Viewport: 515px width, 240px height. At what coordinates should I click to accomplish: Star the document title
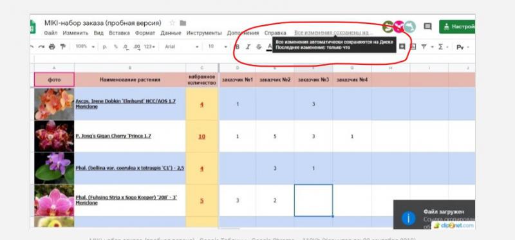[x=172, y=23]
